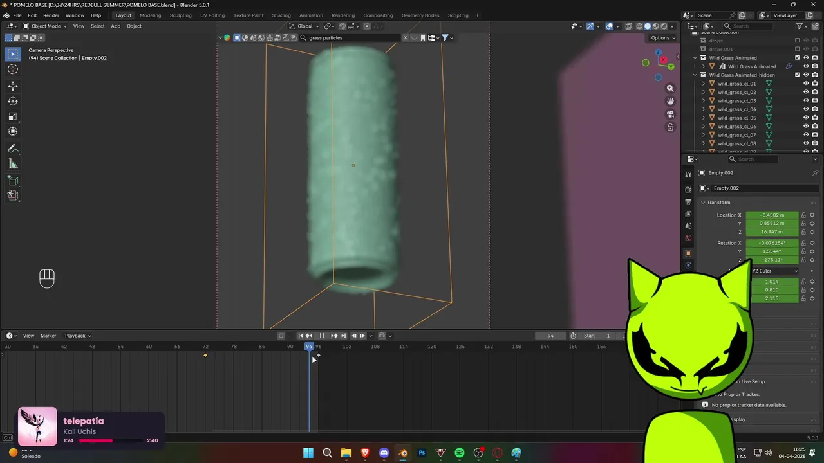
Task: Activate the Transform tool
Action: tap(13, 131)
